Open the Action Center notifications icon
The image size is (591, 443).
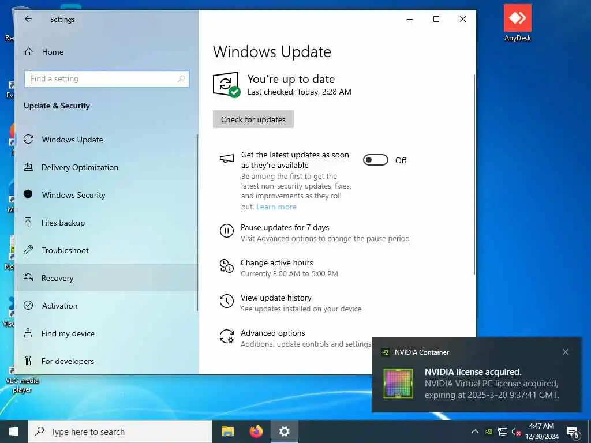point(573,433)
